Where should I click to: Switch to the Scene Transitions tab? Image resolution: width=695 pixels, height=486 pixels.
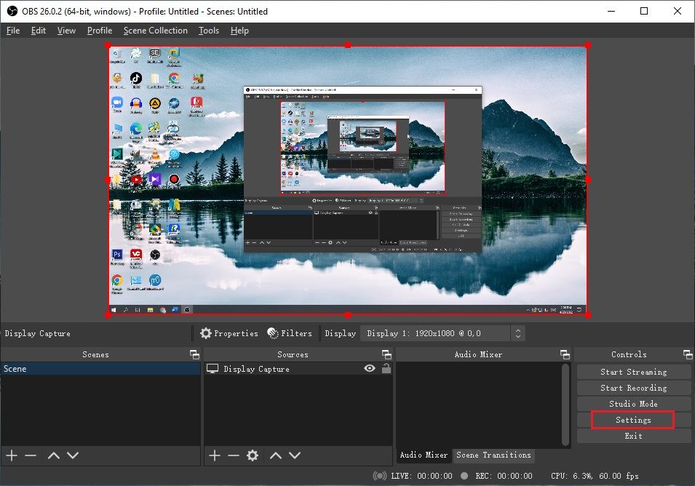(x=493, y=455)
